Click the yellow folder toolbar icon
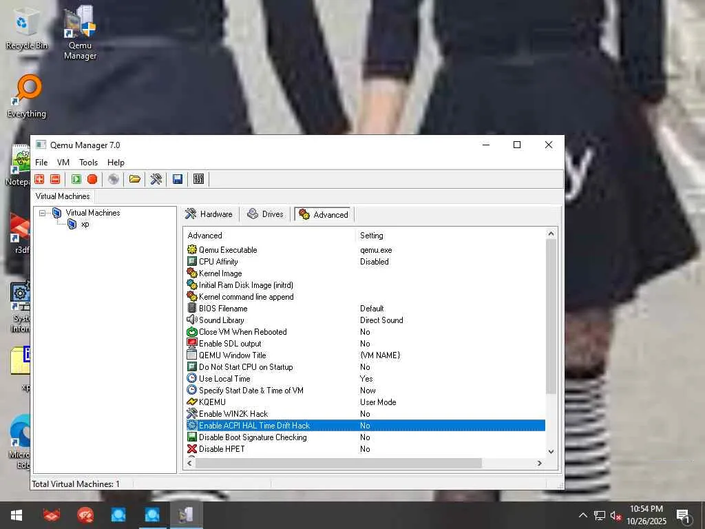 (x=134, y=179)
